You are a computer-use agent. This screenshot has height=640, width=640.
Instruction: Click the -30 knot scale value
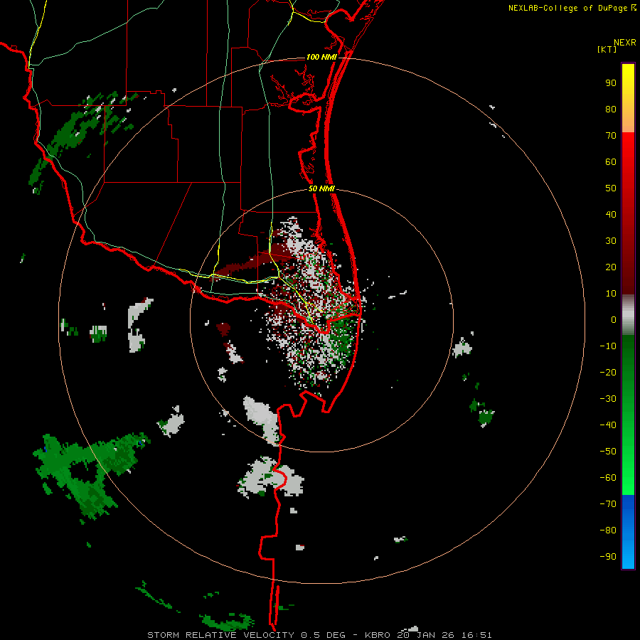pyautogui.click(x=608, y=399)
